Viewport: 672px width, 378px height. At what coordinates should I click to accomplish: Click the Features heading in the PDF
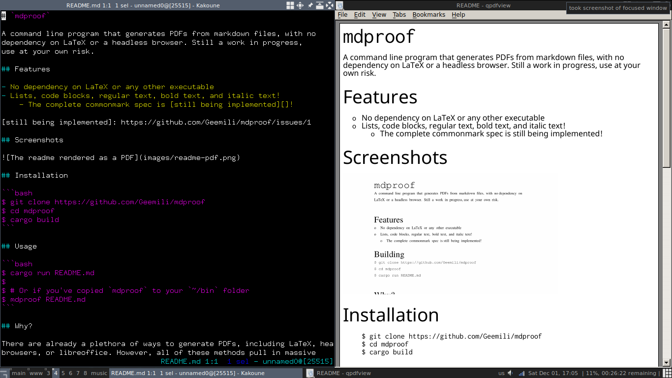(380, 97)
